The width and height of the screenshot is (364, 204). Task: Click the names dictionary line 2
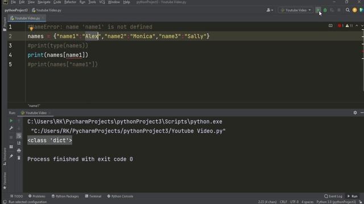[x=118, y=36]
